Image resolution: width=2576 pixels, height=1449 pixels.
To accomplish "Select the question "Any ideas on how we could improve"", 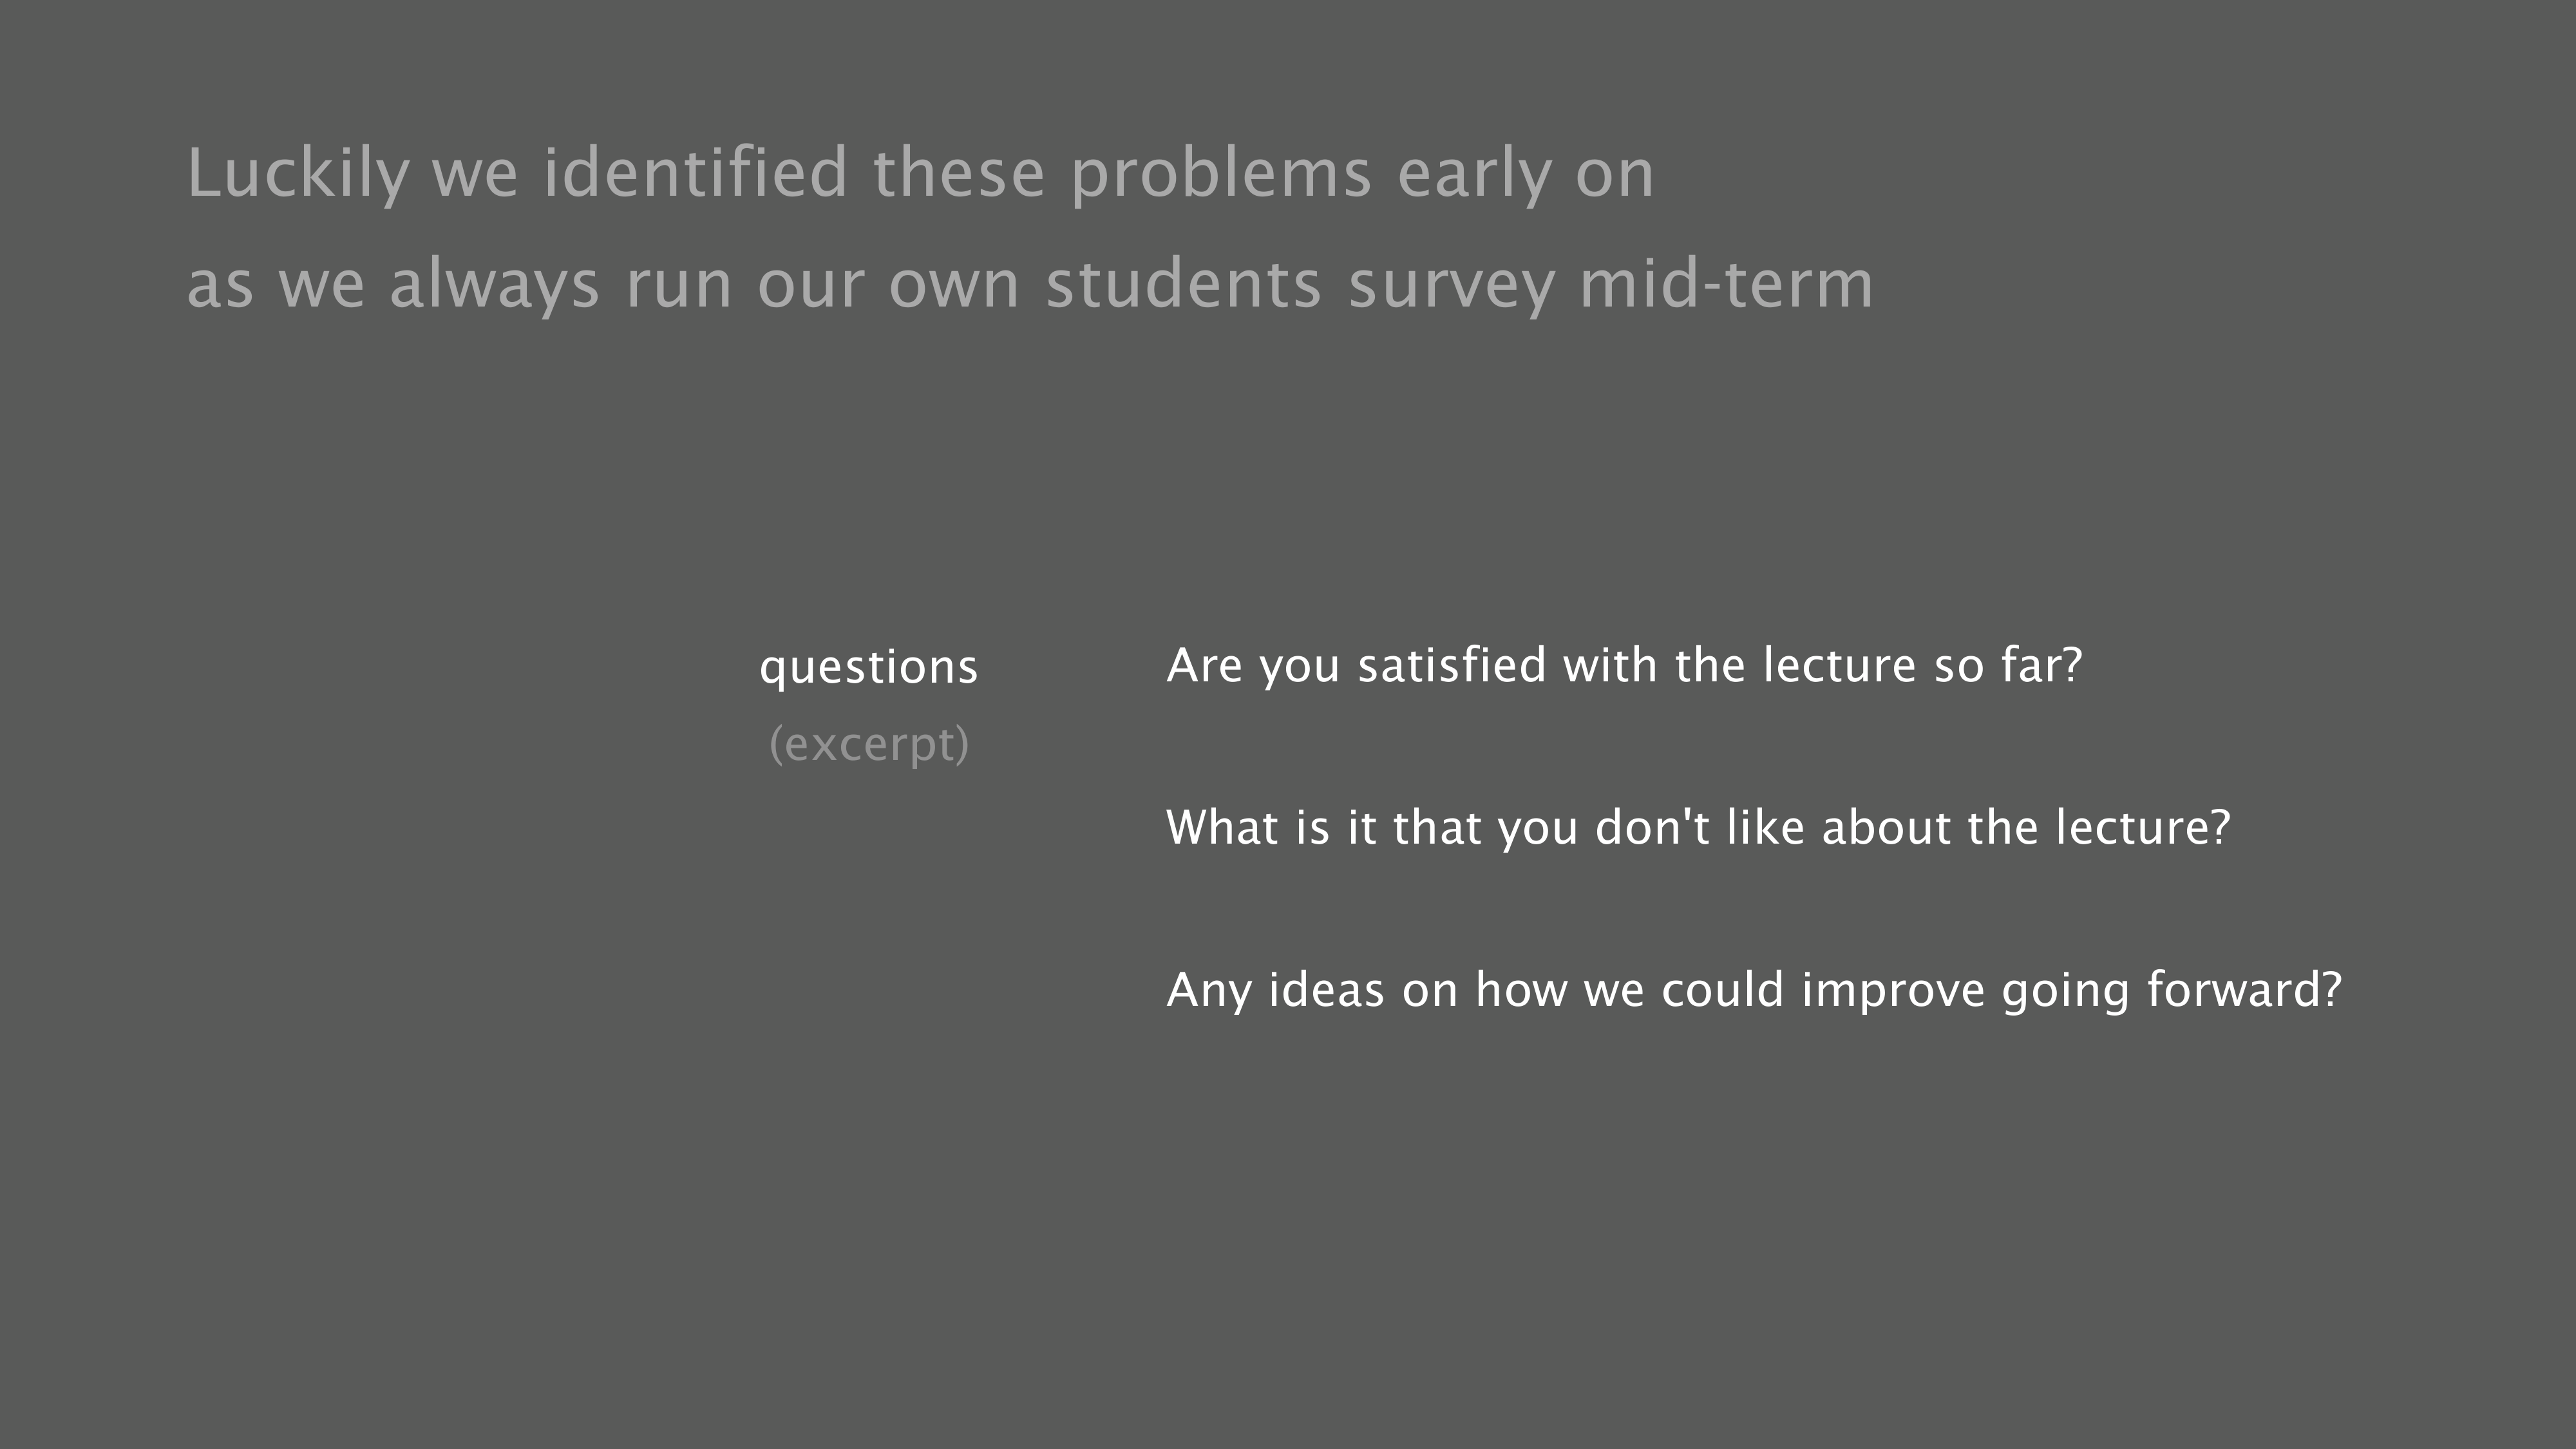I will (1754, 990).
